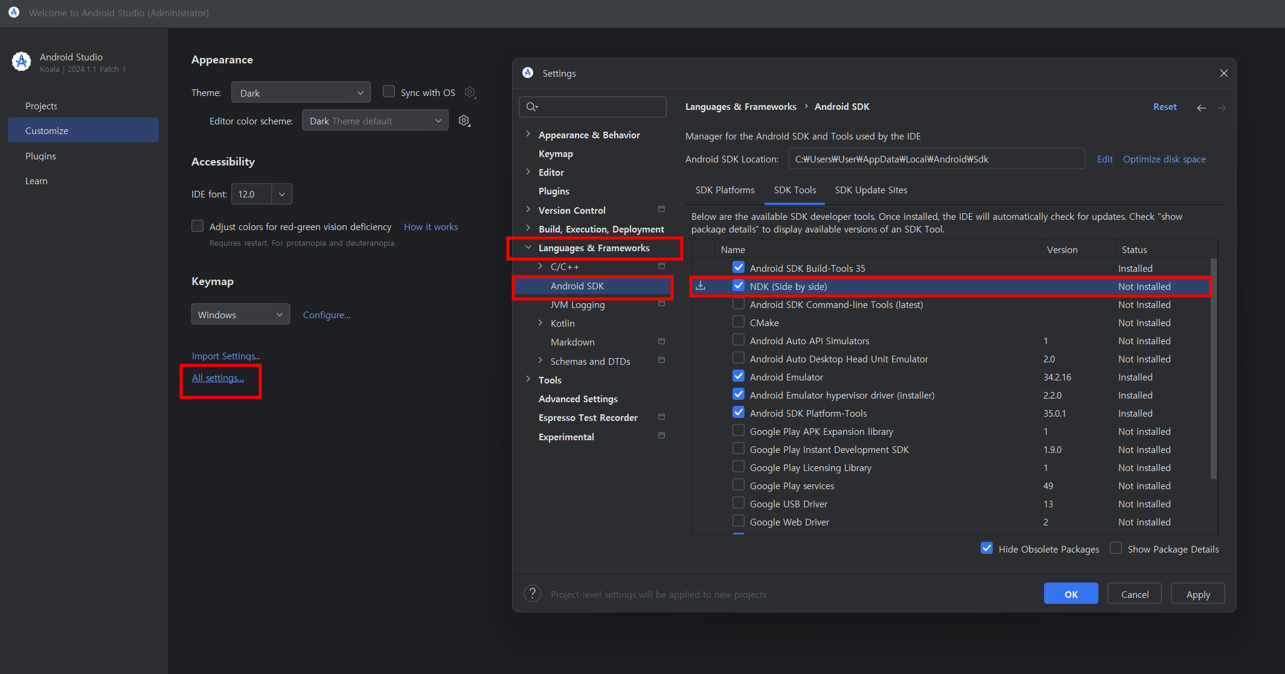Expand the Editor tree node
1285x674 pixels.
[528, 172]
